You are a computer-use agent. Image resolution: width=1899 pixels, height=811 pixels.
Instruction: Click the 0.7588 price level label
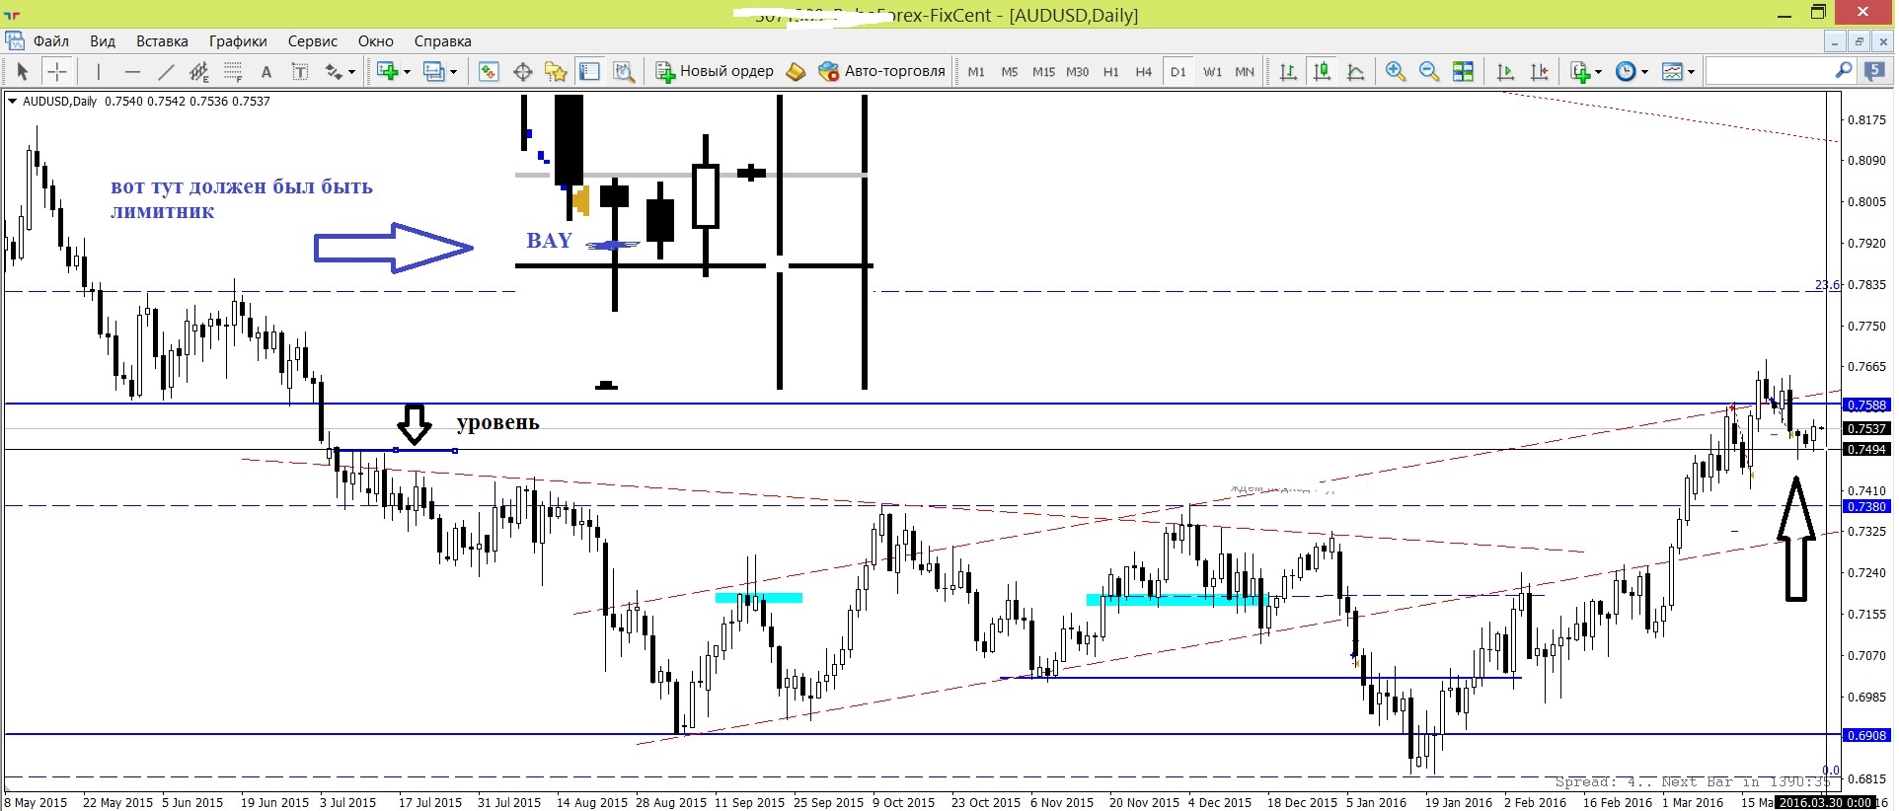(x=1866, y=405)
